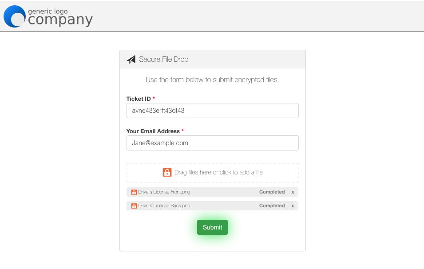This screenshot has width=424, height=269.
Task: Click the paper plane icon in the header
Action: click(x=131, y=59)
